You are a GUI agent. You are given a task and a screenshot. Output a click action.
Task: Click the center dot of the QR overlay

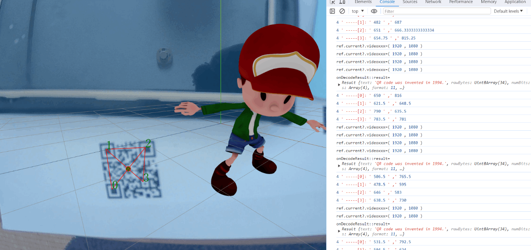tap(128, 169)
